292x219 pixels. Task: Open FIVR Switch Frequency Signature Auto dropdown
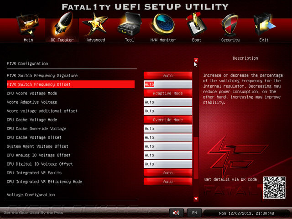[x=168, y=76]
